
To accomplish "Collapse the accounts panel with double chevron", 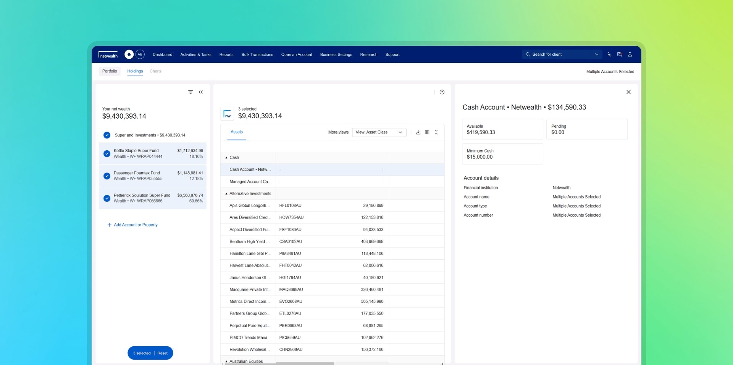I will click(x=201, y=92).
